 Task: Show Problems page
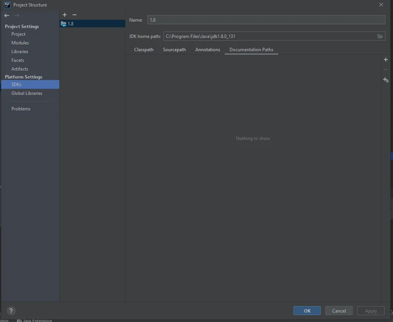click(x=21, y=109)
